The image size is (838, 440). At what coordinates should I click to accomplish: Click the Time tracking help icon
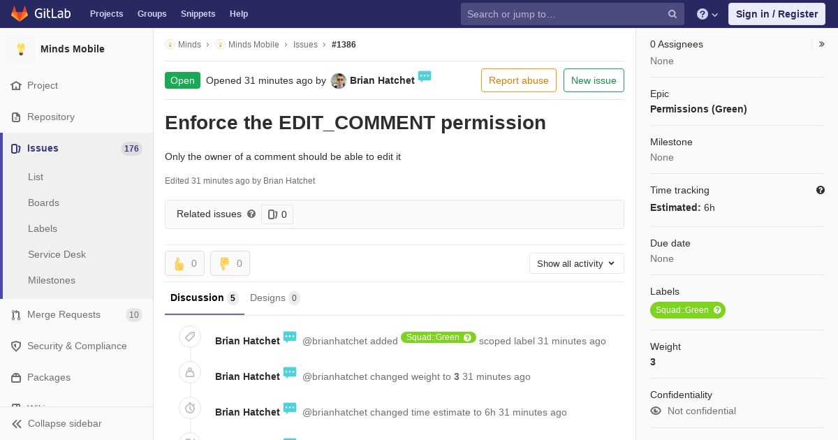tap(821, 190)
